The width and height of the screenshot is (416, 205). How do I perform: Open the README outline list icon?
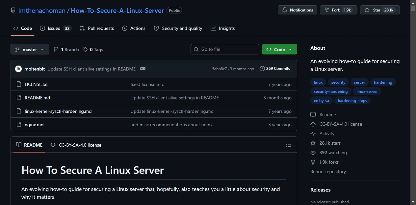coord(289,145)
